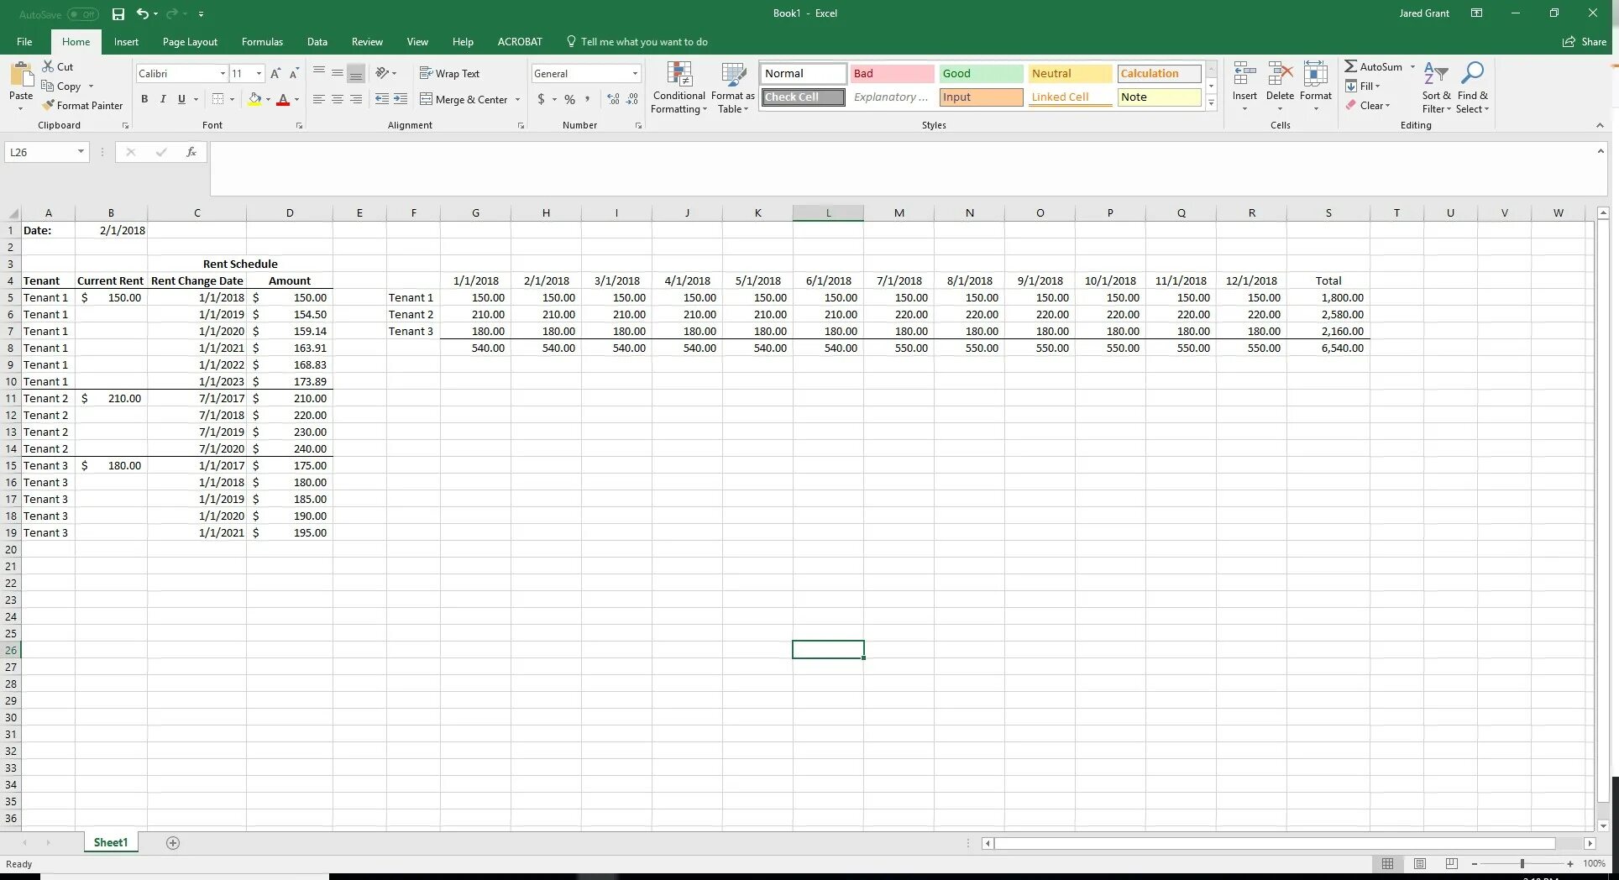Select the column L header
Viewport: 1619px width, 880px height.
click(828, 212)
